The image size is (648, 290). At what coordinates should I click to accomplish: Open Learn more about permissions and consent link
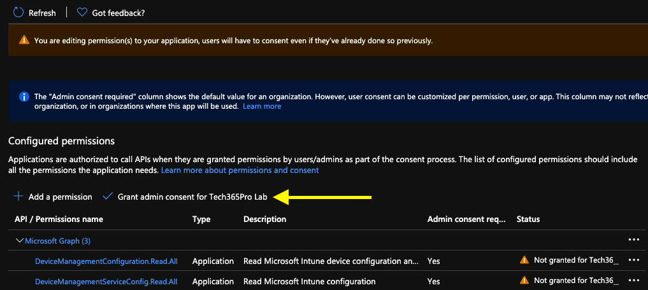tap(240, 170)
